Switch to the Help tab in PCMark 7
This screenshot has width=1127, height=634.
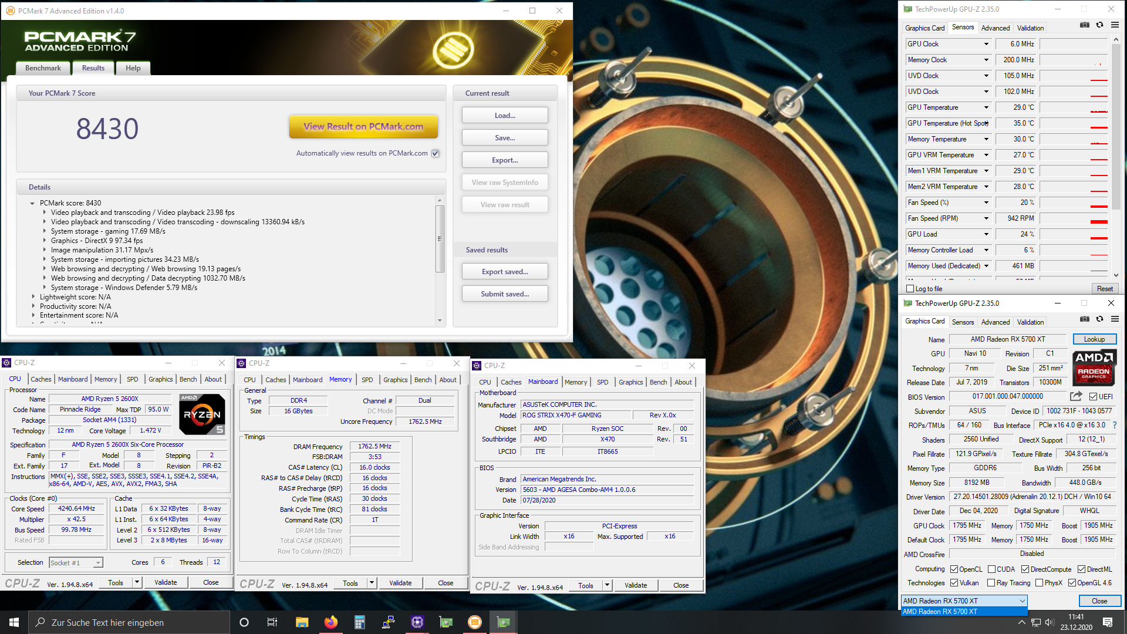click(x=133, y=68)
